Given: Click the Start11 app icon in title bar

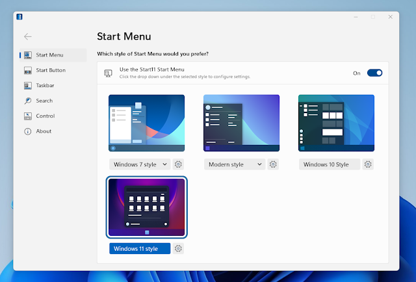Looking at the screenshot, I should 19,17.
